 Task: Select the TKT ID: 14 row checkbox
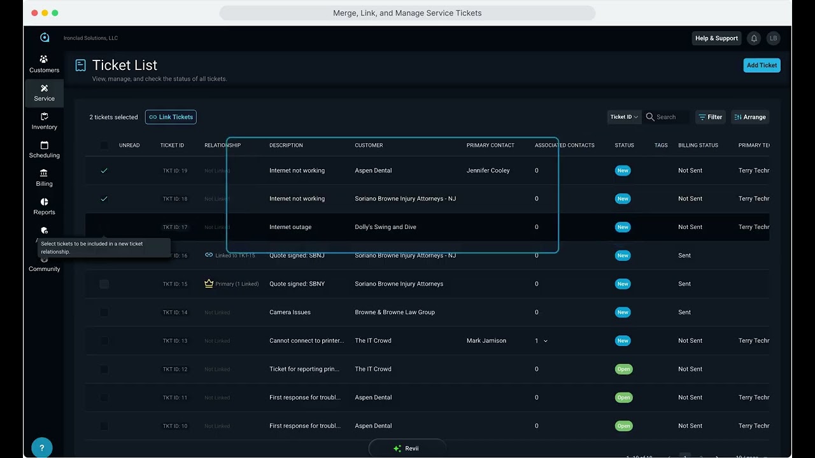coord(104,312)
